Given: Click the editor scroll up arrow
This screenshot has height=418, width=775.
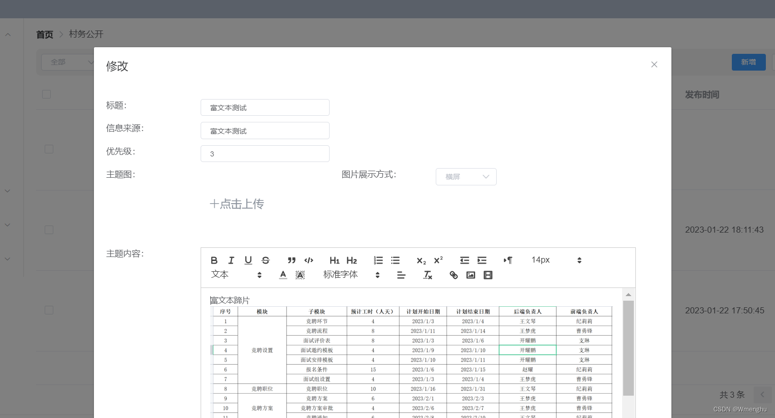Looking at the screenshot, I should [628, 295].
